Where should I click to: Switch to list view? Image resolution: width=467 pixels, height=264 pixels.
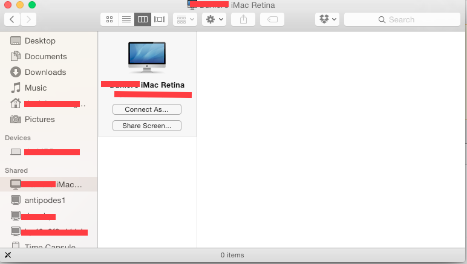pos(126,19)
